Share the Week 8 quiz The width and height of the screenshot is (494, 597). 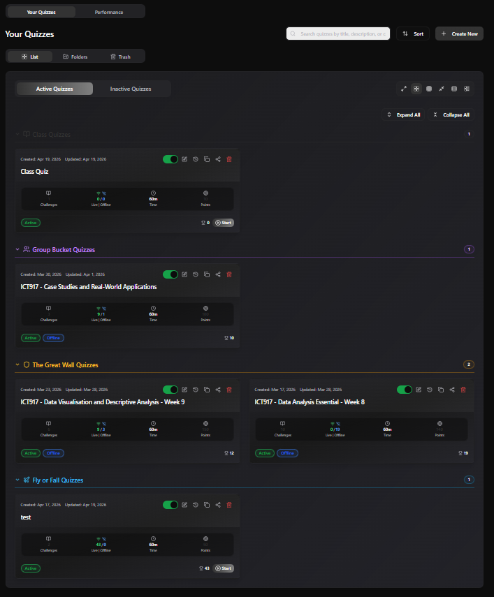click(x=452, y=390)
